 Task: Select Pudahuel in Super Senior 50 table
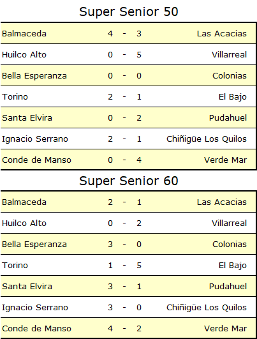point(228,118)
